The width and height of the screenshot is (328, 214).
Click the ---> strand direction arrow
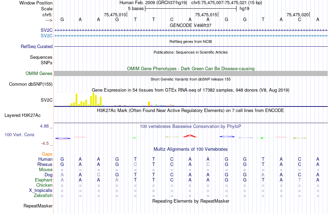(49, 20)
